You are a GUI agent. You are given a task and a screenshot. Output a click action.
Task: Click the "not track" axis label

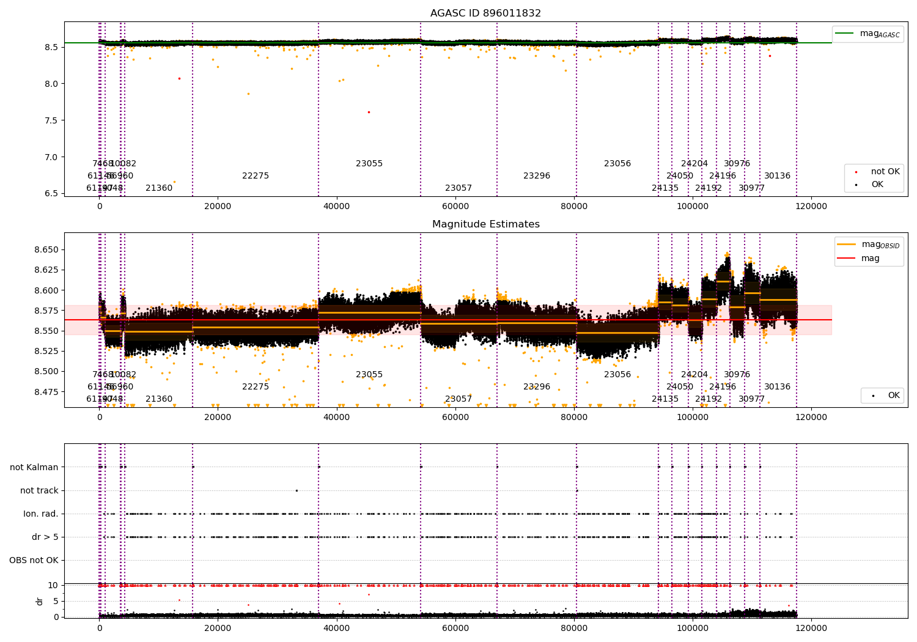coord(39,490)
